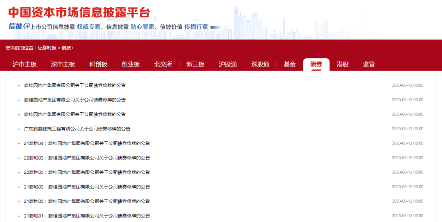Click the 权威专家 slogan text
This screenshot has height=222, width=442.
click(x=88, y=27)
